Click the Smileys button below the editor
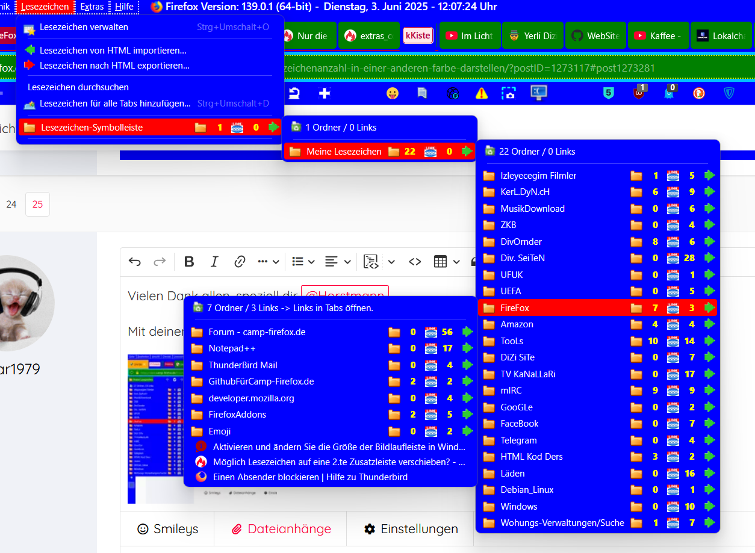This screenshot has height=553, width=755. [167, 529]
